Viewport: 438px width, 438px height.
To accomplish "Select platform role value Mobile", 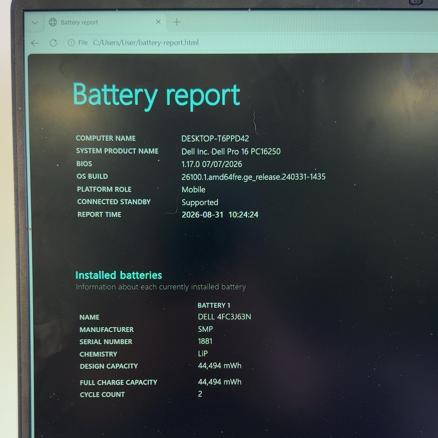I will [x=193, y=189].
